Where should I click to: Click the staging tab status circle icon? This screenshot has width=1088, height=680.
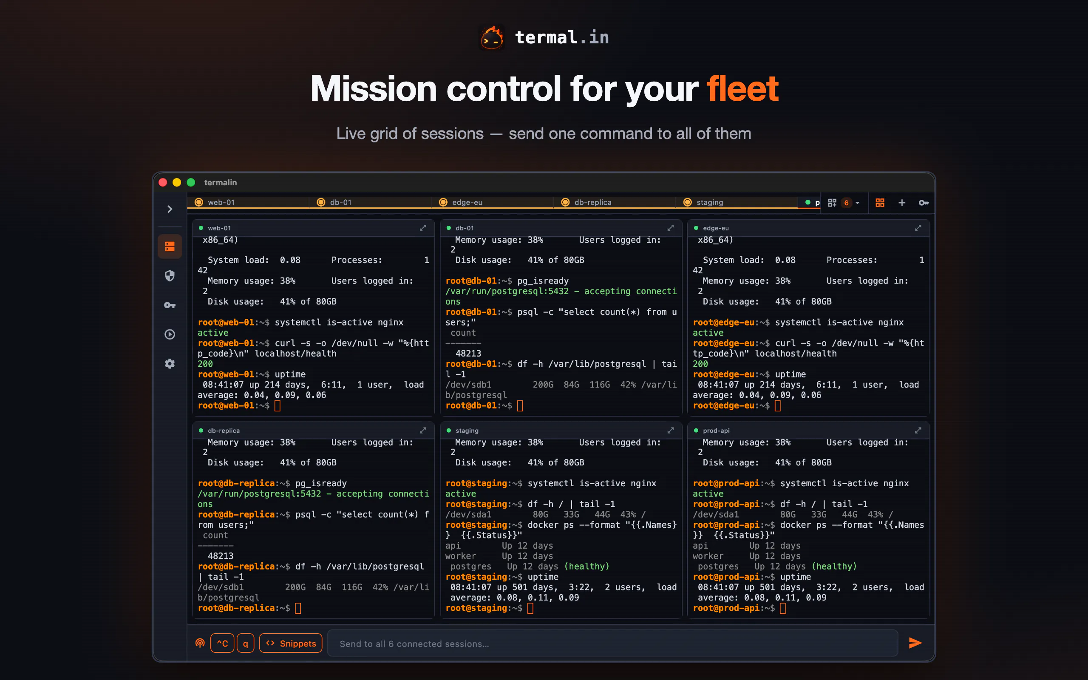point(687,202)
